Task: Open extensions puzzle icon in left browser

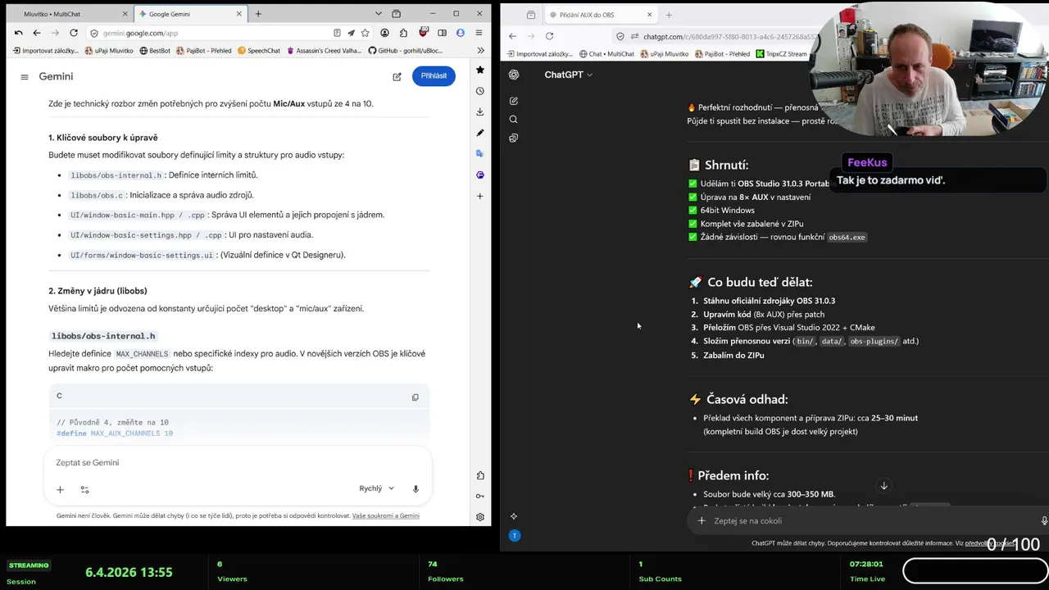Action: pyautogui.click(x=403, y=33)
